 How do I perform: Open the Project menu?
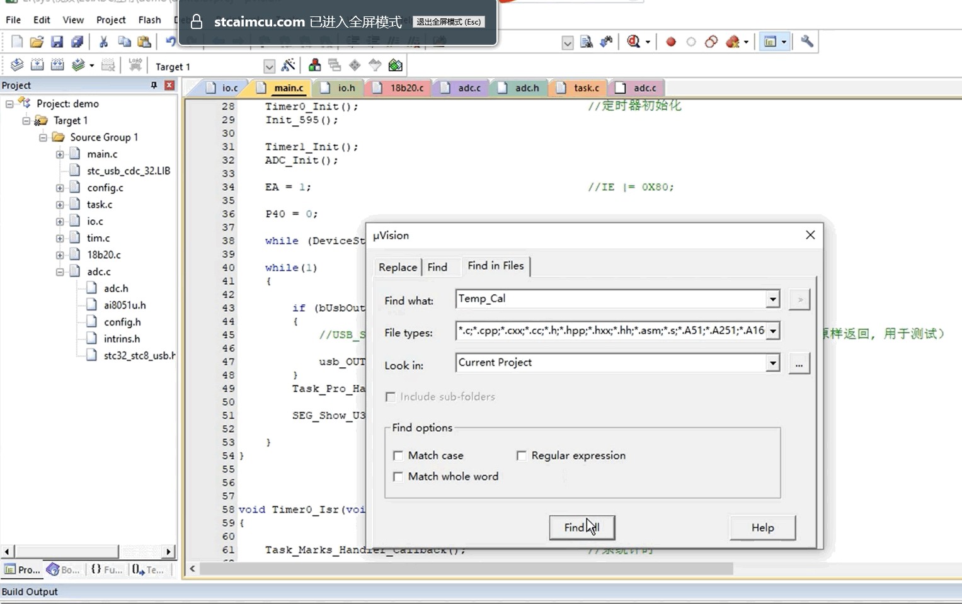111,20
